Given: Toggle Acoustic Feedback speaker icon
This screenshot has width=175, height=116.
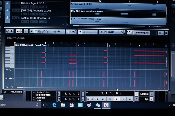Looking at the screenshot, I should 26,31.
